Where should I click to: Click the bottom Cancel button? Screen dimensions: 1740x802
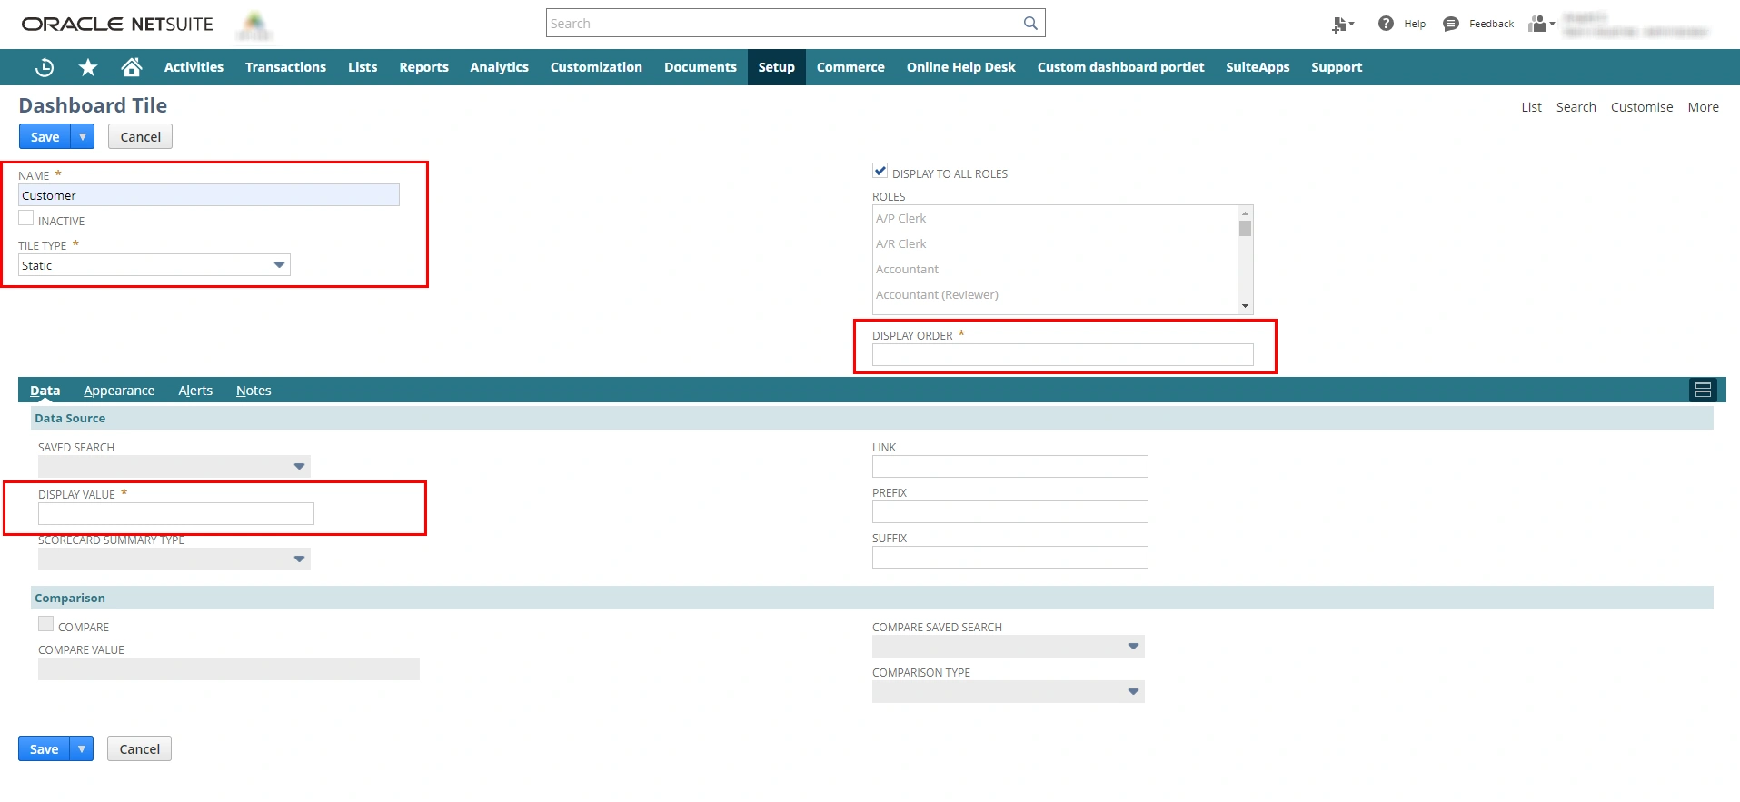pyautogui.click(x=139, y=749)
